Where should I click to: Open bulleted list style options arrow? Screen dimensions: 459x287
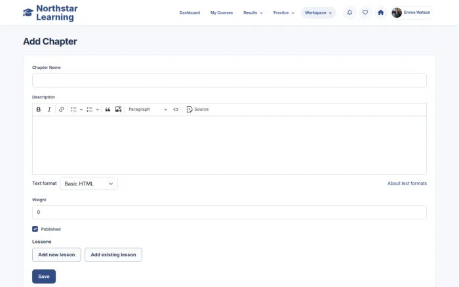tap(81, 109)
